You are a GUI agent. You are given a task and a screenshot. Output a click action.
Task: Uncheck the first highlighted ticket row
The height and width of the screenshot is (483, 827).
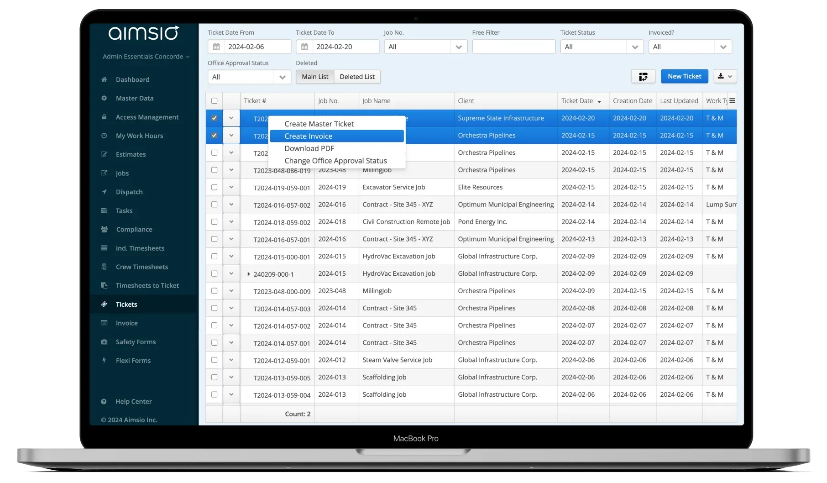pyautogui.click(x=214, y=118)
